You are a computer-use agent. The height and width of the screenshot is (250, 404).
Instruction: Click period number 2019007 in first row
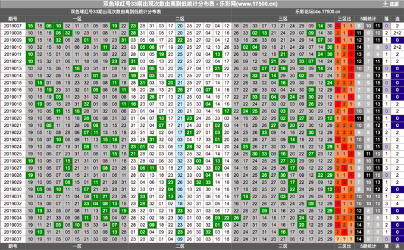click(12, 26)
